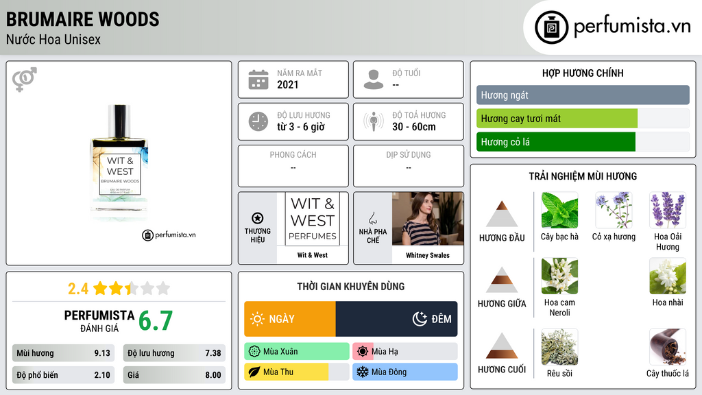Click the Rêu sồi oakmoss image
The height and width of the screenshot is (395, 702).
tap(559, 347)
